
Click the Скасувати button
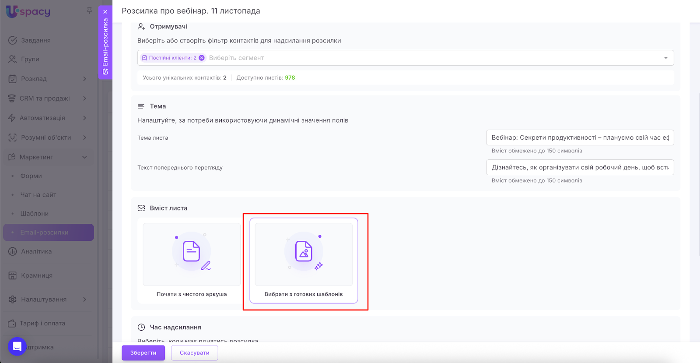194,353
